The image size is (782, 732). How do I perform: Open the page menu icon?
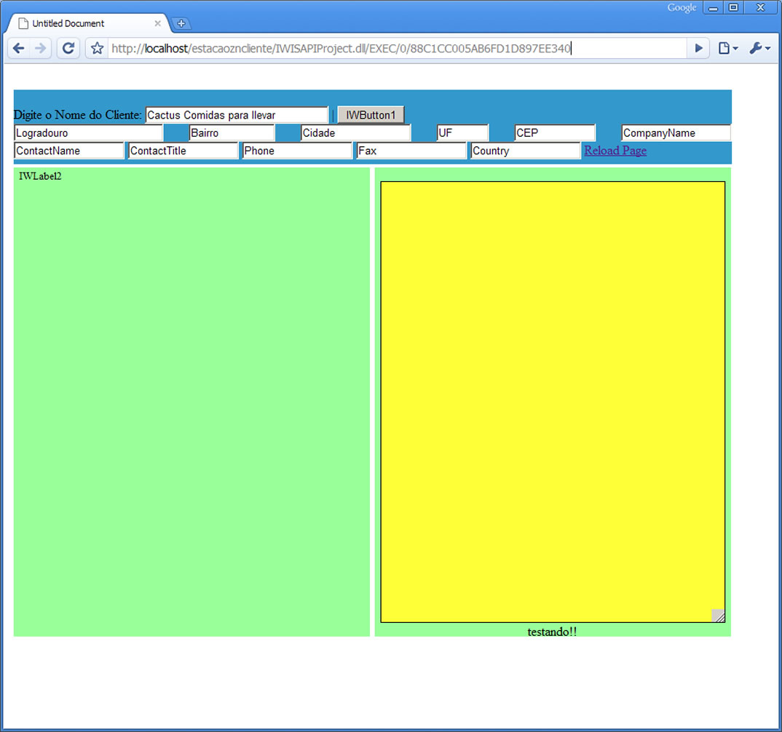coord(727,48)
